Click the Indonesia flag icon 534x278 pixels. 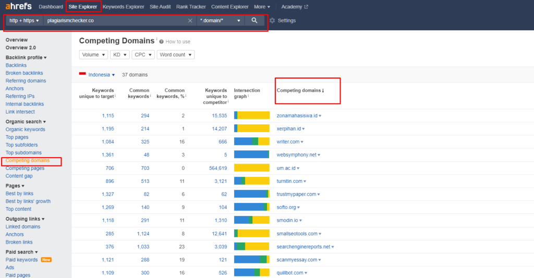pos(82,74)
